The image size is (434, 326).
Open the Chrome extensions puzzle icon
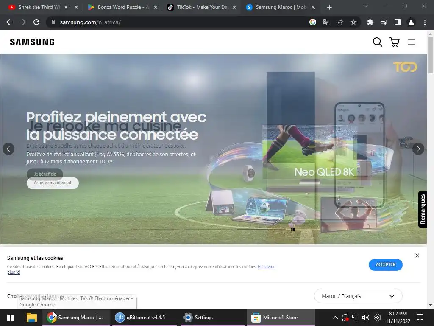point(370,22)
